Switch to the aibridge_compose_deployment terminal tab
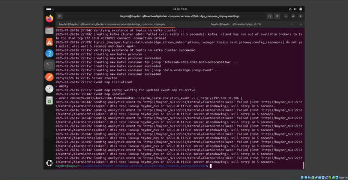 (112, 24)
